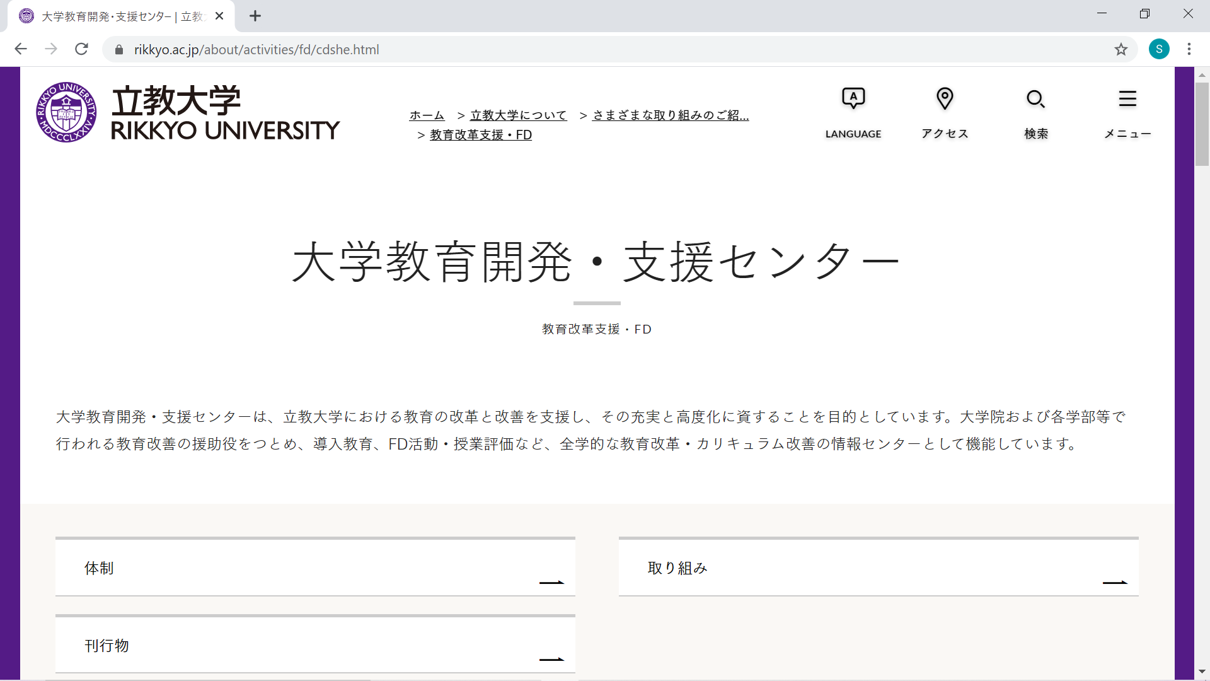Click the 教育改革支援・FD subtitle text
Screen dimensions: 1210x681
point(597,329)
